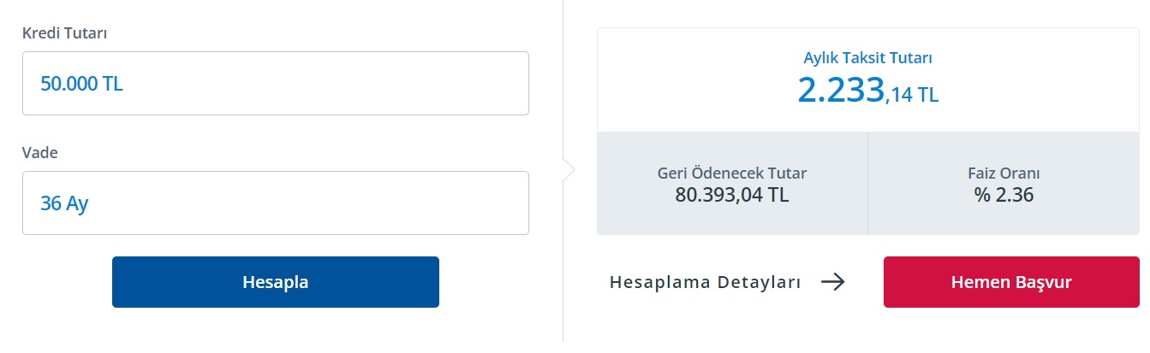Screen dimensions: 1150x353
Task: Click the Hesapla button
Action: (x=275, y=282)
